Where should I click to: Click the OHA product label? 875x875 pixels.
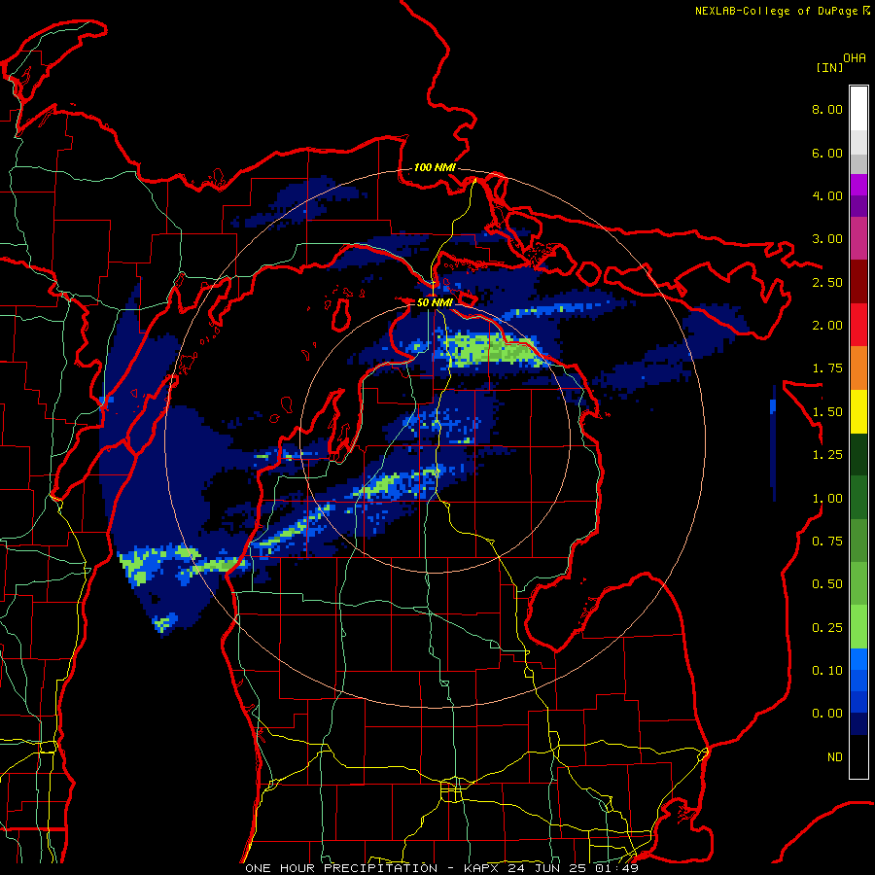pyautogui.click(x=855, y=58)
